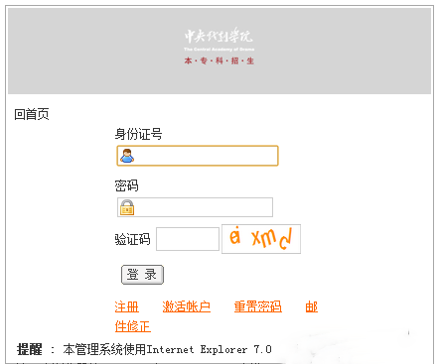
Task: Go back via the 回首页 link
Action: click(32, 114)
